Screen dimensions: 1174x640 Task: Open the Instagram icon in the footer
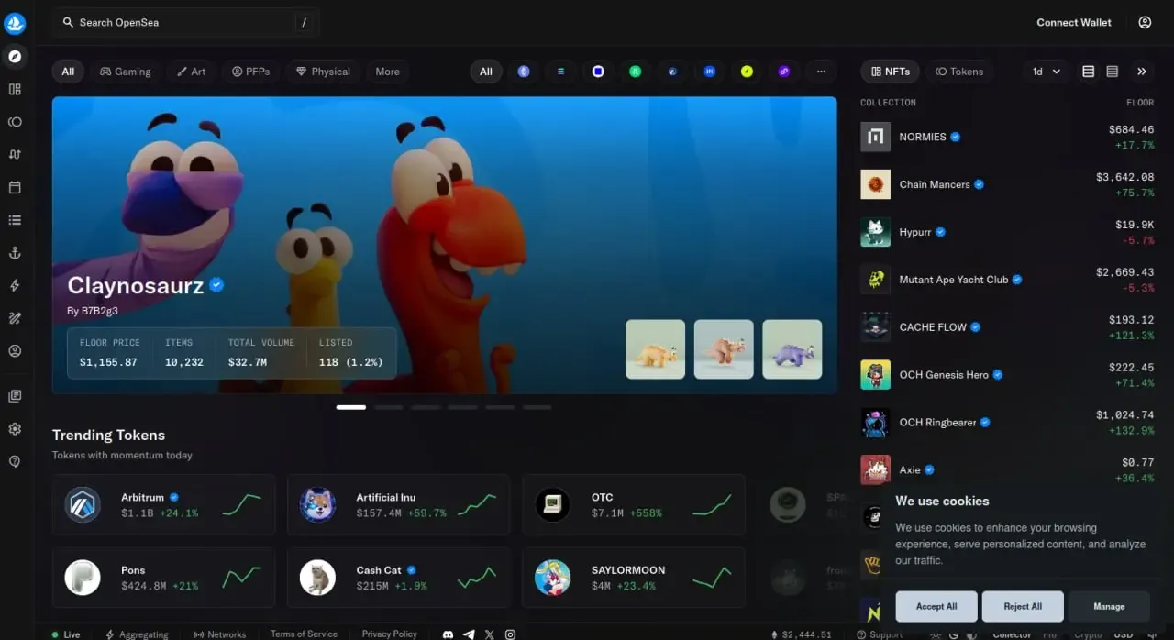(511, 634)
